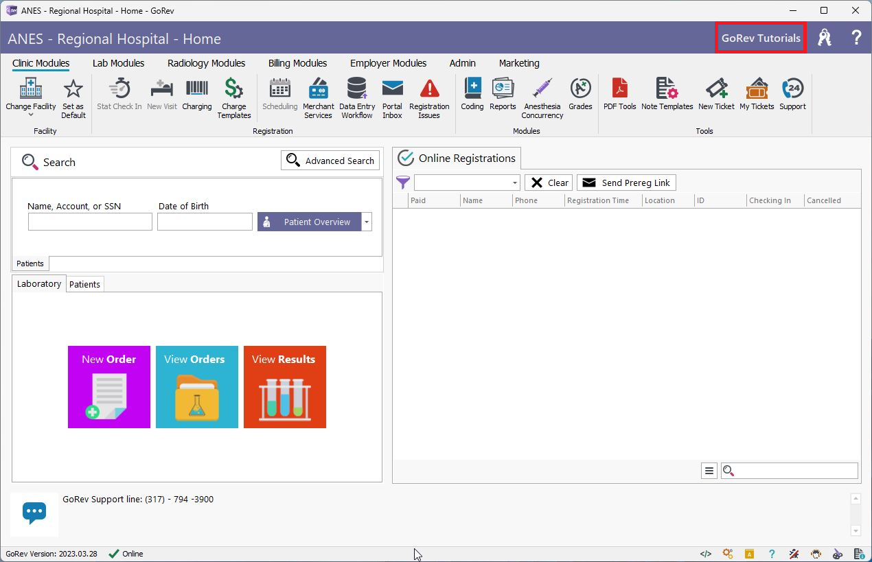The image size is (872, 562).
Task: Open Charge Templates
Action: click(234, 98)
